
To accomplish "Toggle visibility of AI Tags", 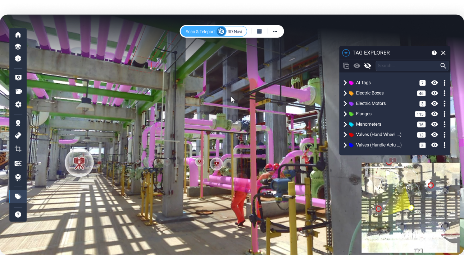I will 435,83.
